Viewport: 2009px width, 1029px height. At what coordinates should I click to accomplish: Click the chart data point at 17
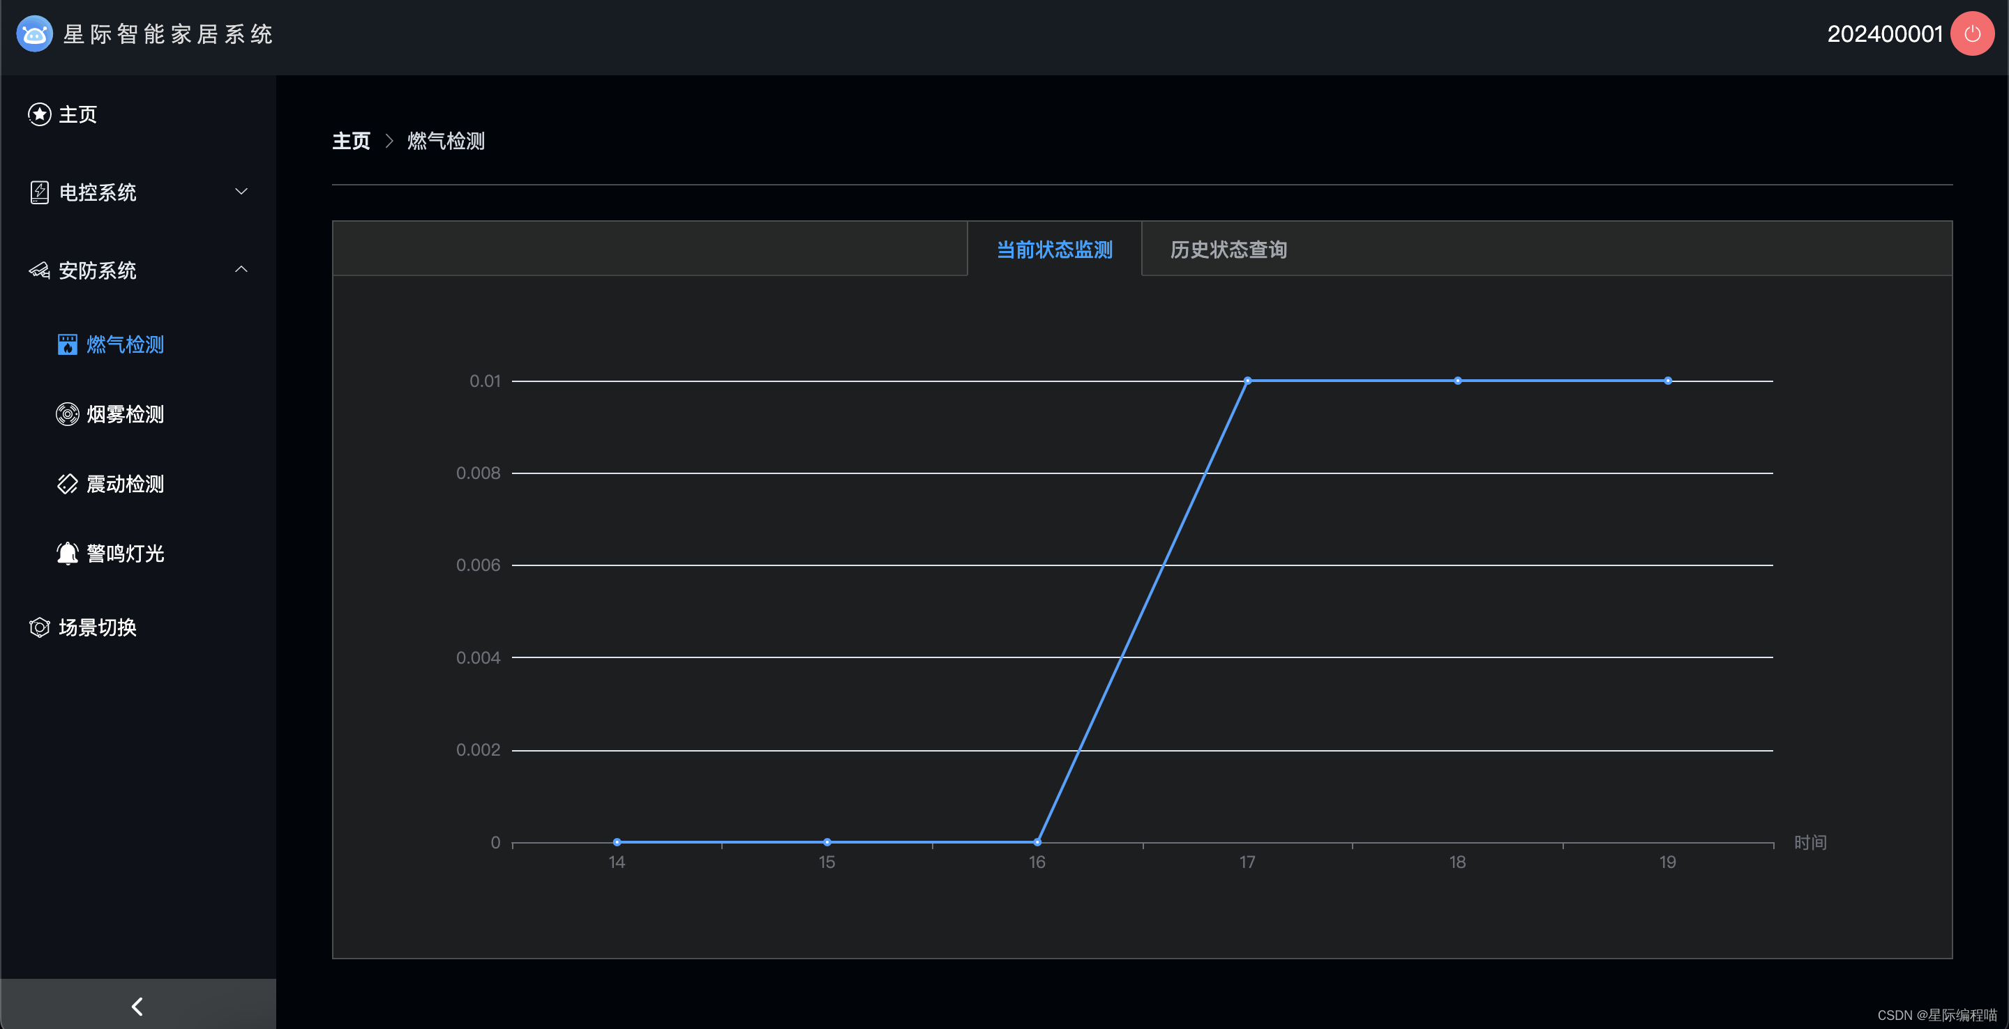click(x=1247, y=381)
